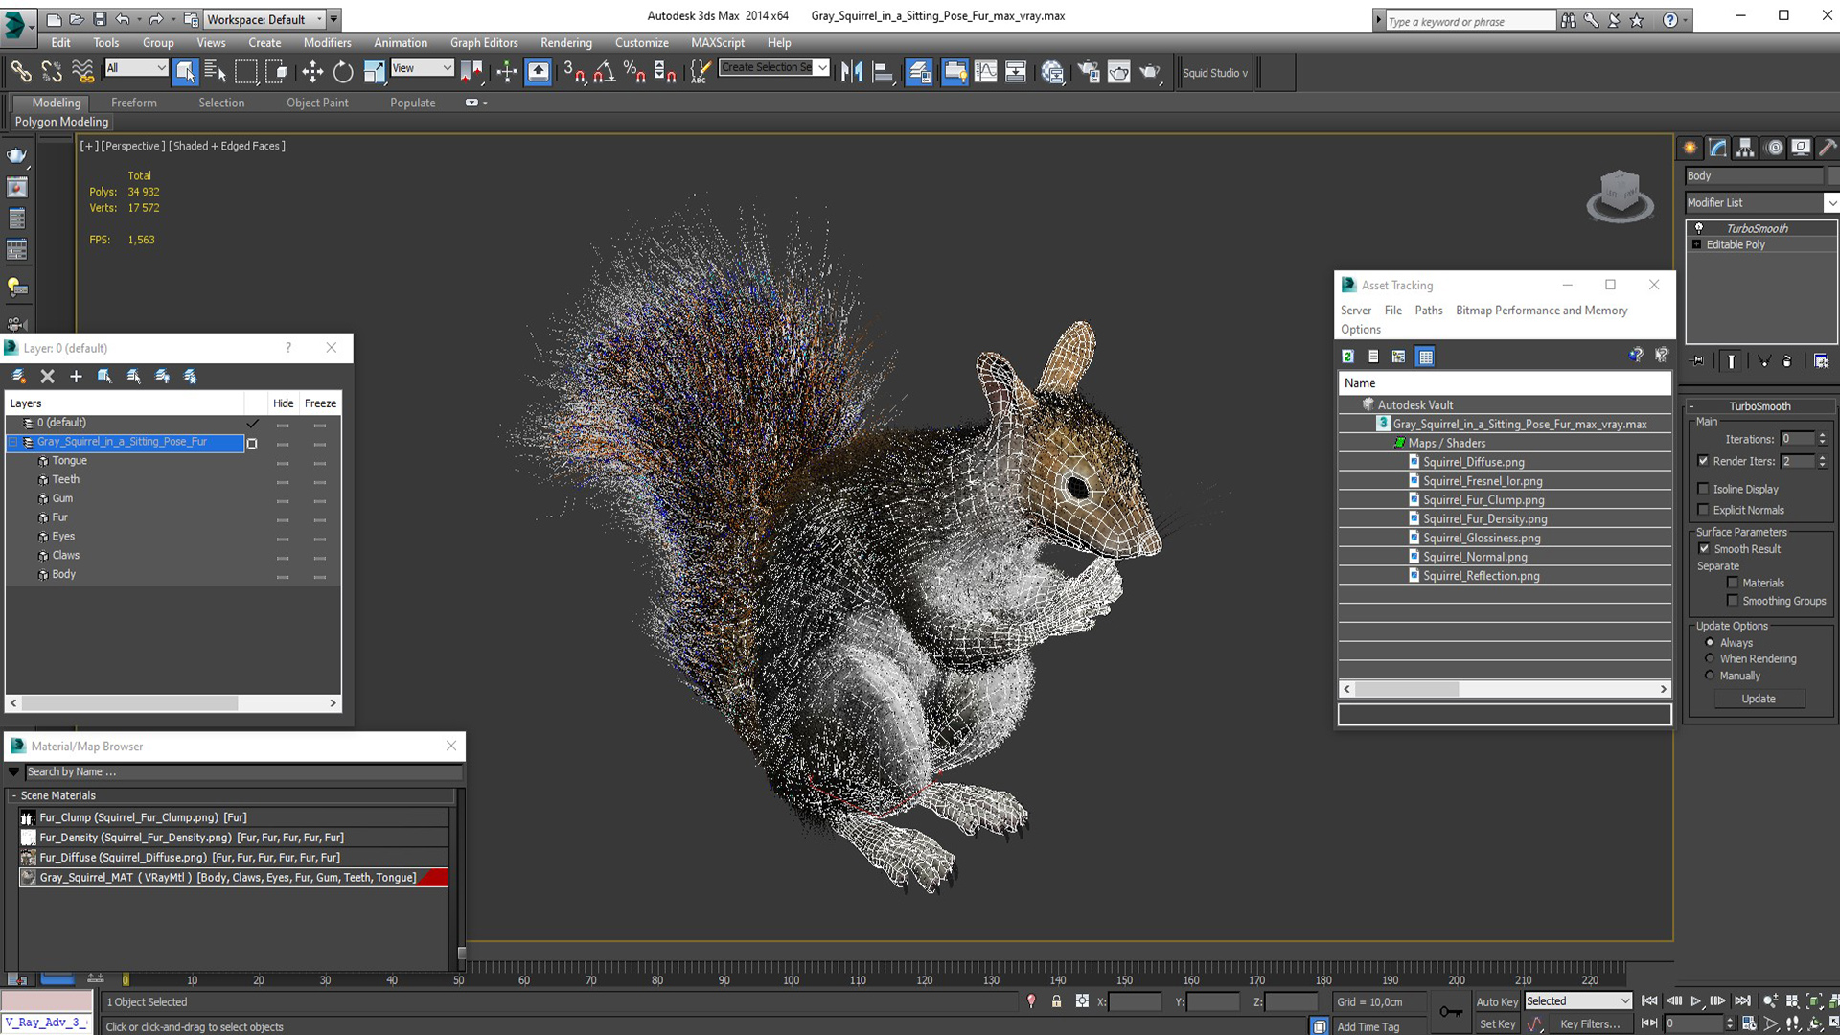Click Layer dialog horizontal scrollbar

click(x=172, y=703)
